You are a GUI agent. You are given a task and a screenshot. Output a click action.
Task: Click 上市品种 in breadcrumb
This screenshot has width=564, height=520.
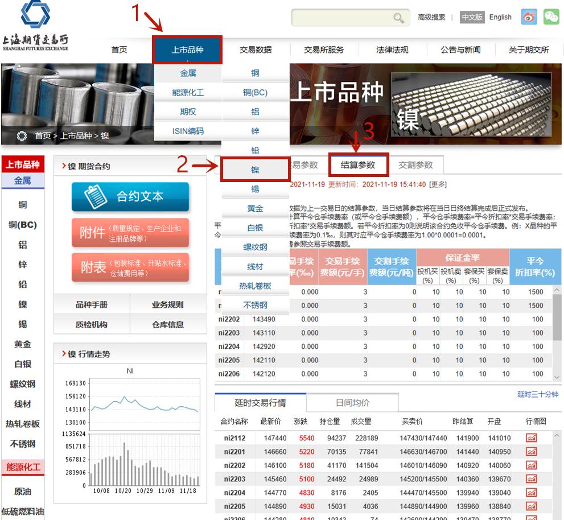pos(76,135)
